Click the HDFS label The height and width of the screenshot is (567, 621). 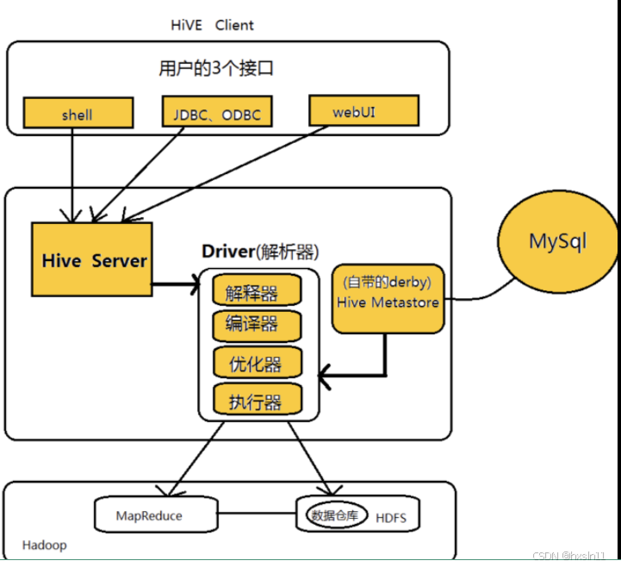coord(391,518)
